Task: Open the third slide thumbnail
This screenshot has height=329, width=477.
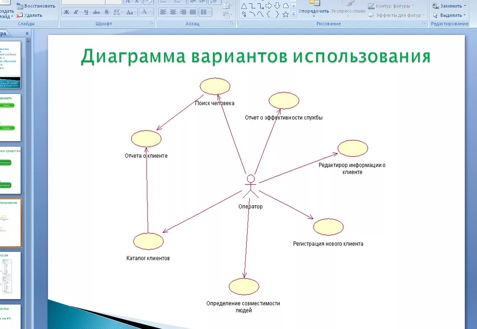Action: (10, 170)
